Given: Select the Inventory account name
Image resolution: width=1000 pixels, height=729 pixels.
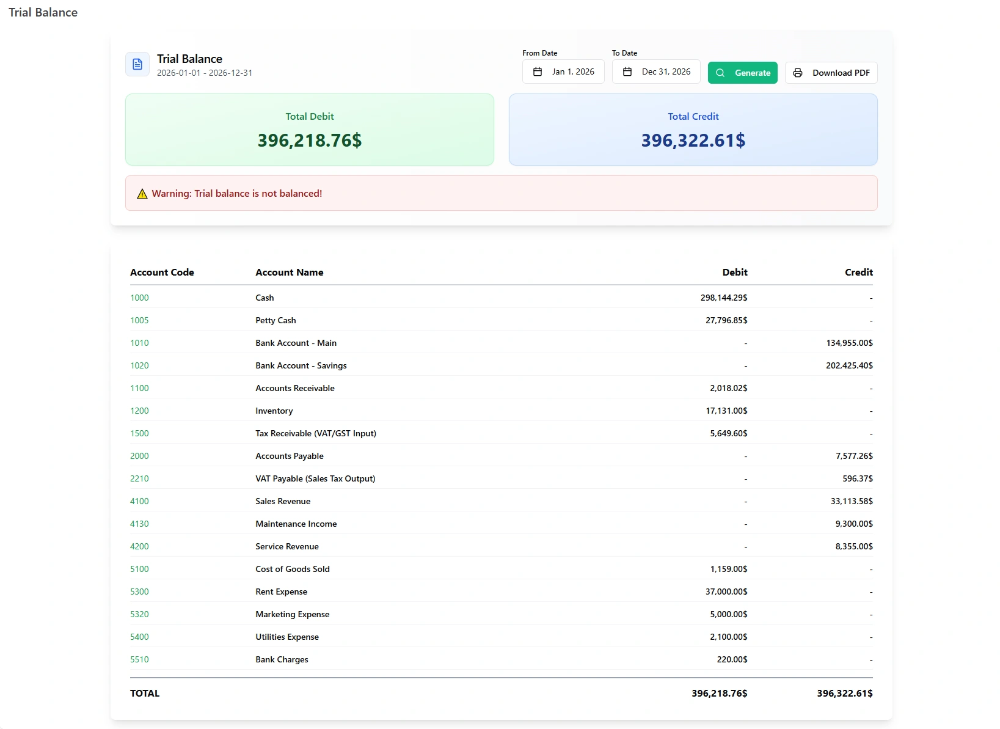Looking at the screenshot, I should [x=274, y=411].
